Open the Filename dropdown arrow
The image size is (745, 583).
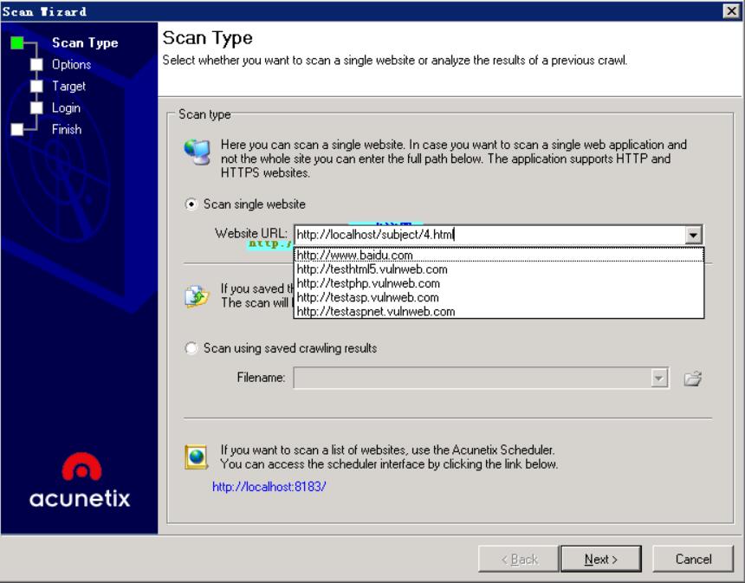coord(659,379)
